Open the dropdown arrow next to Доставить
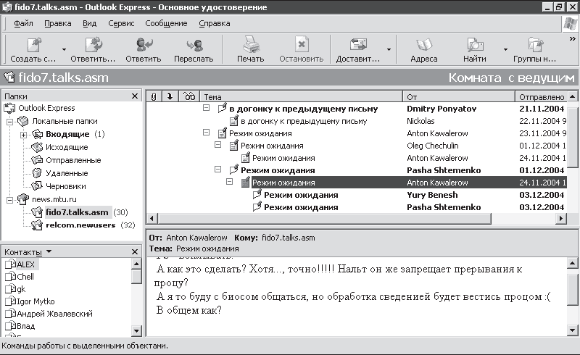580x355 pixels. pos(389,49)
